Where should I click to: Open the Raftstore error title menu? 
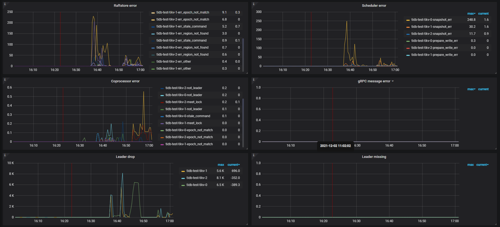click(125, 6)
